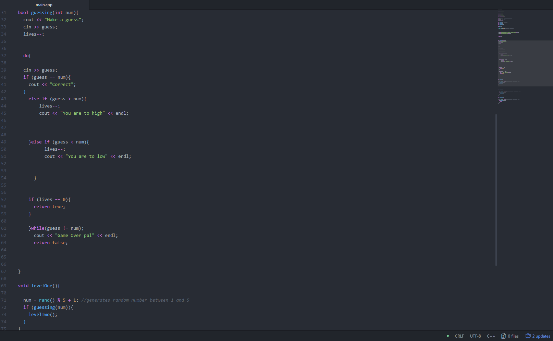This screenshot has height=341, width=553.
Task: Open the git changes '0 files' panel
Action: point(510,336)
